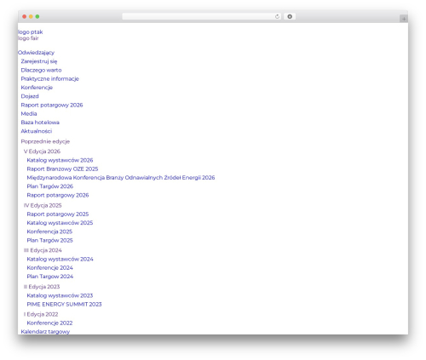This screenshot has width=426, height=360.
Task: Go to Praktyczne informacje
Action: (x=50, y=79)
